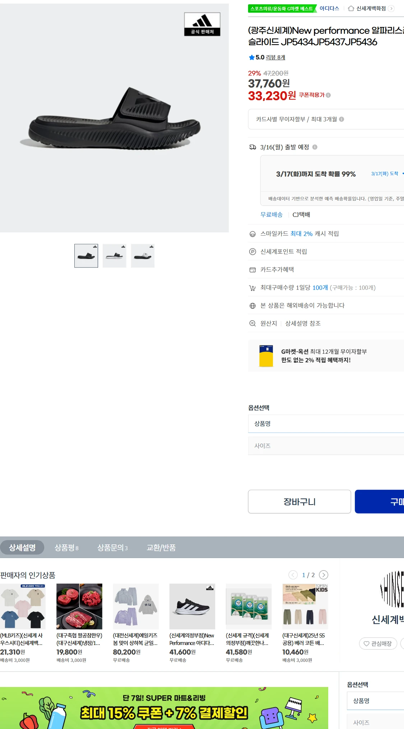Click the coupon price info icon
The image size is (404, 729).
click(x=328, y=95)
